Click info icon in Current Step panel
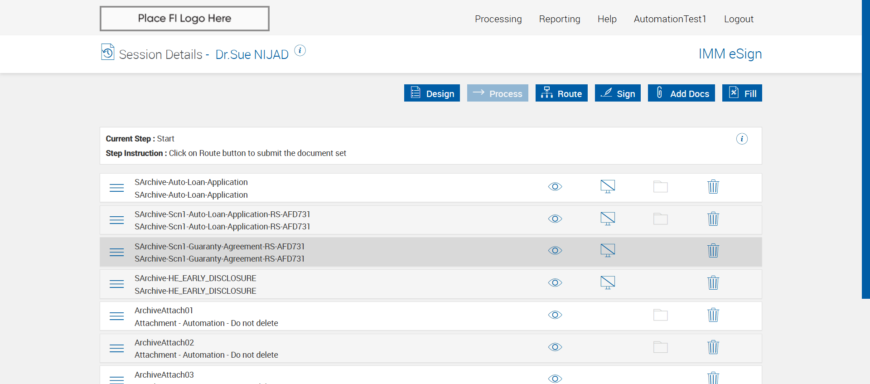The height and width of the screenshot is (384, 870). (742, 139)
